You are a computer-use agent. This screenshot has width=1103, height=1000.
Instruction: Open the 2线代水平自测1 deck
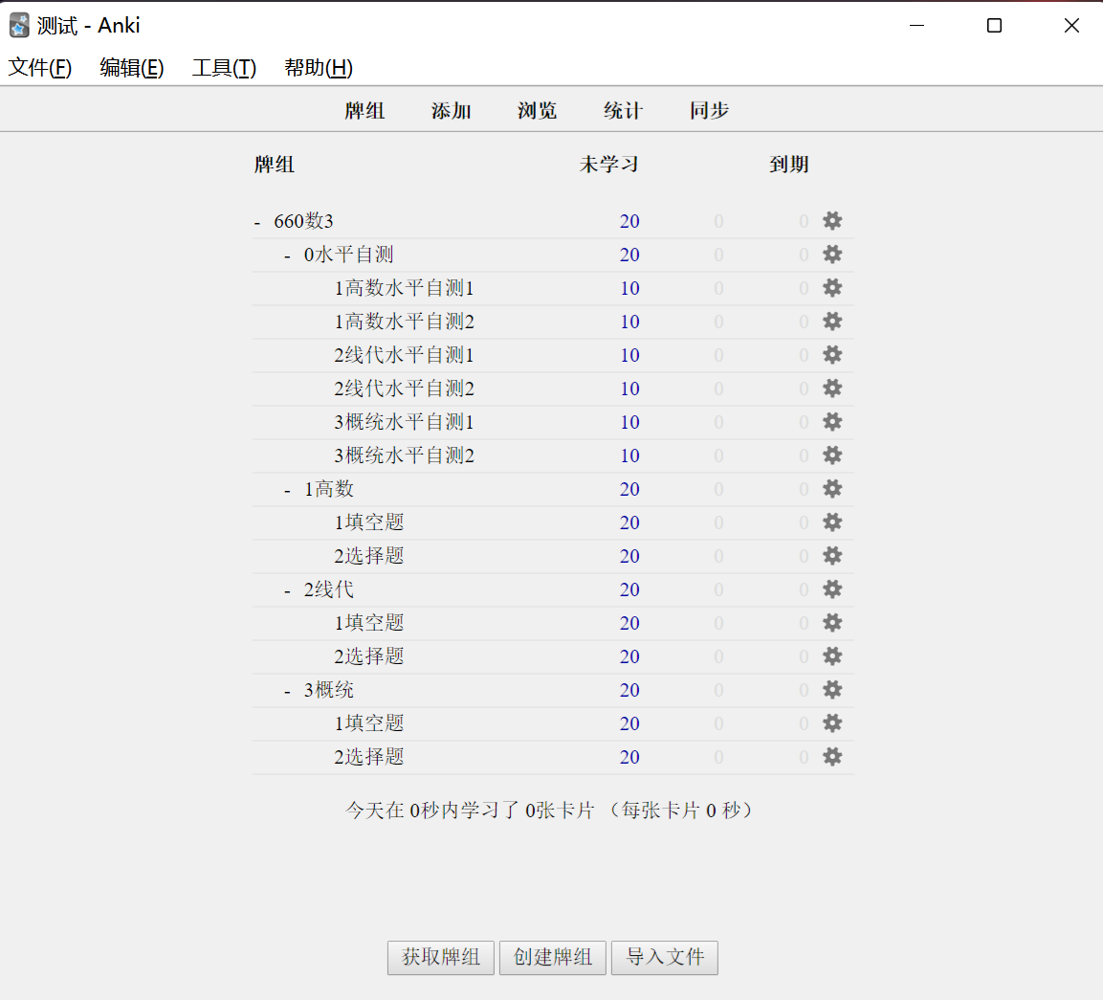click(404, 355)
